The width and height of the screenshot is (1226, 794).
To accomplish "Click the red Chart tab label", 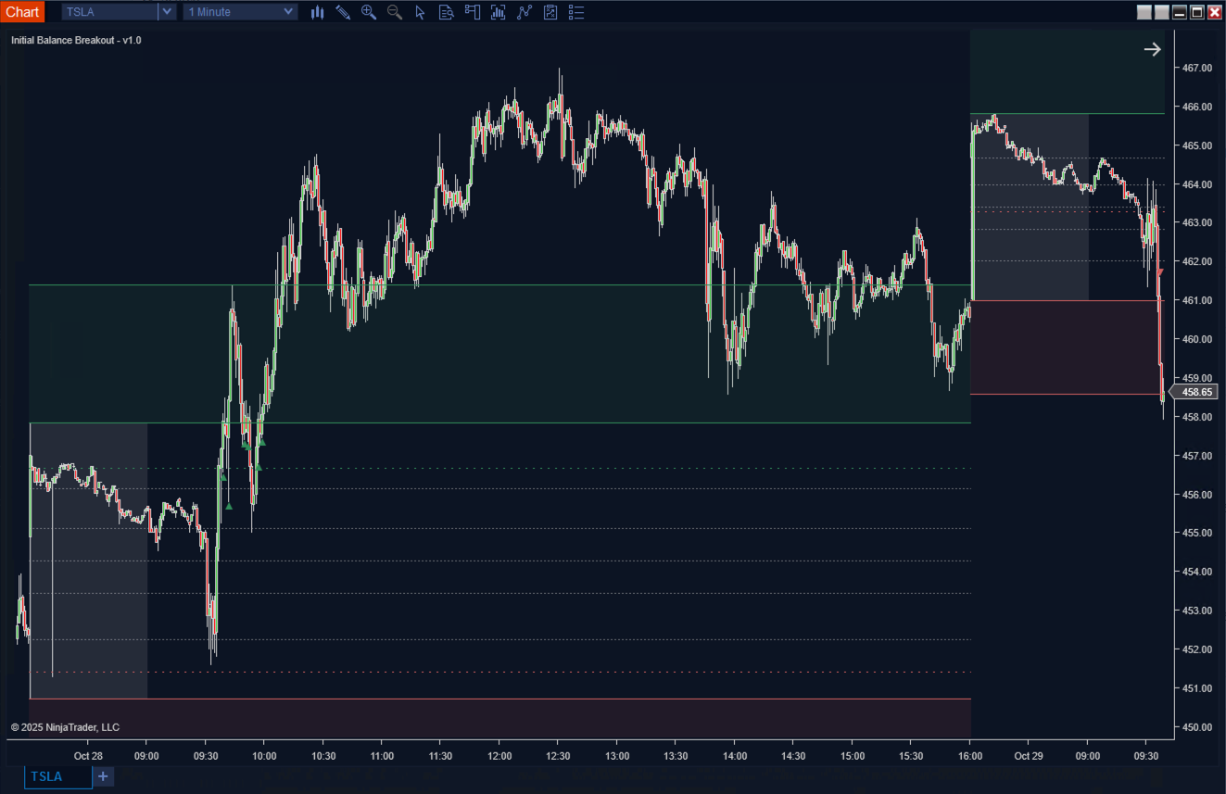I will [22, 11].
